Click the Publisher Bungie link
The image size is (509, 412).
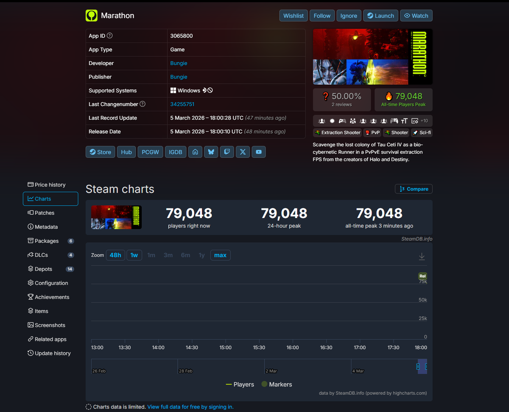[179, 77]
